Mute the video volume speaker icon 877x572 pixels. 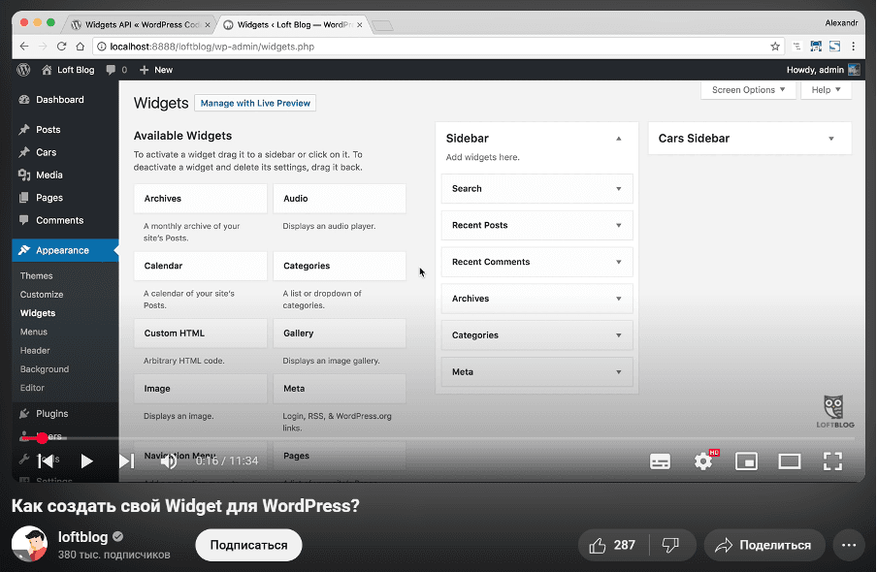tap(168, 461)
